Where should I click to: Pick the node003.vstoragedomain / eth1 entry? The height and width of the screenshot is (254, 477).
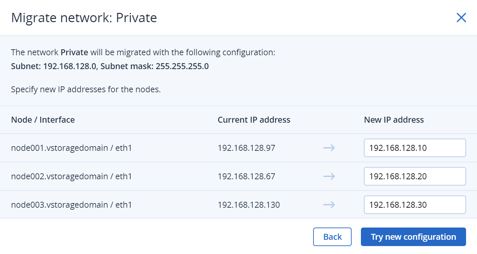point(71,205)
